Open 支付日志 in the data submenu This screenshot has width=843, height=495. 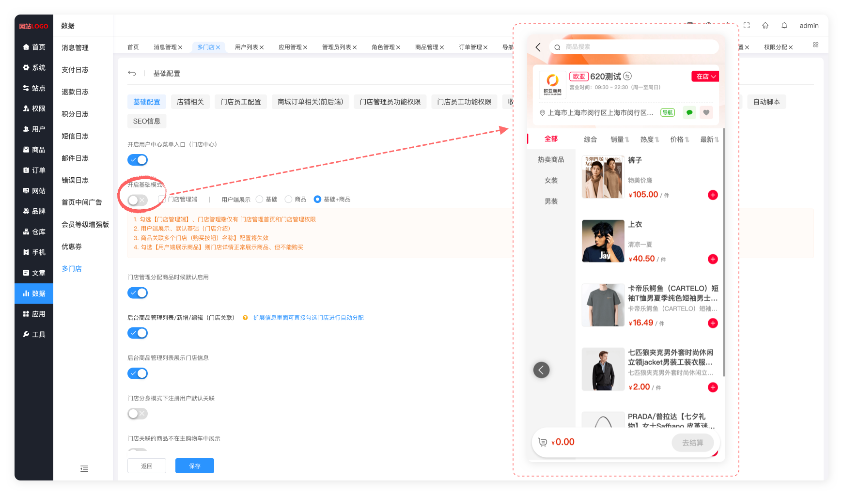point(75,70)
